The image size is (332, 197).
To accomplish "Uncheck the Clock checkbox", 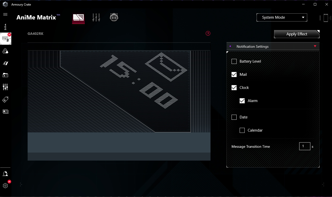I will click(x=234, y=88).
